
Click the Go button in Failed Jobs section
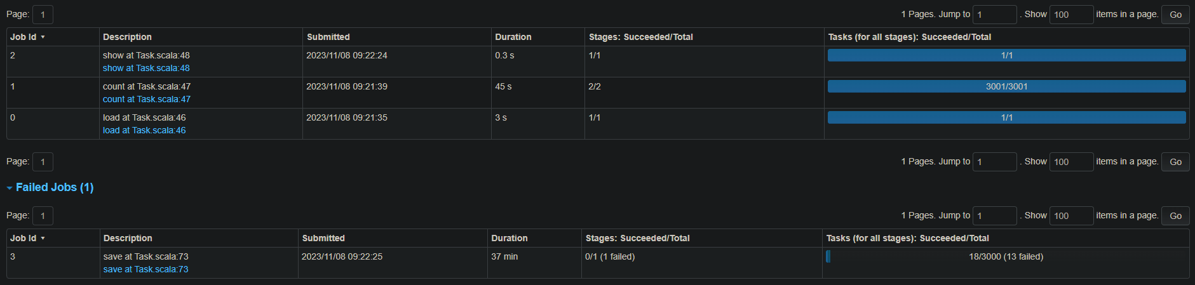(x=1175, y=216)
